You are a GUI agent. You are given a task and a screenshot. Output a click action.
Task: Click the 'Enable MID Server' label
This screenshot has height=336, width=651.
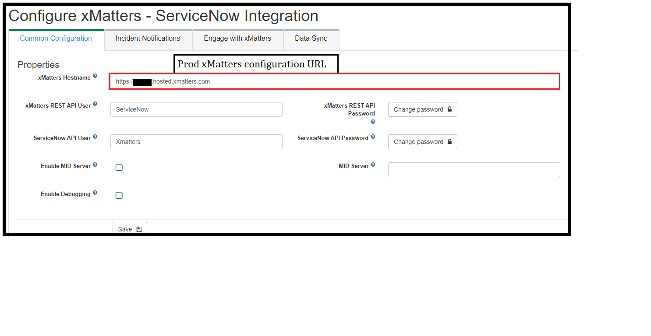click(66, 166)
